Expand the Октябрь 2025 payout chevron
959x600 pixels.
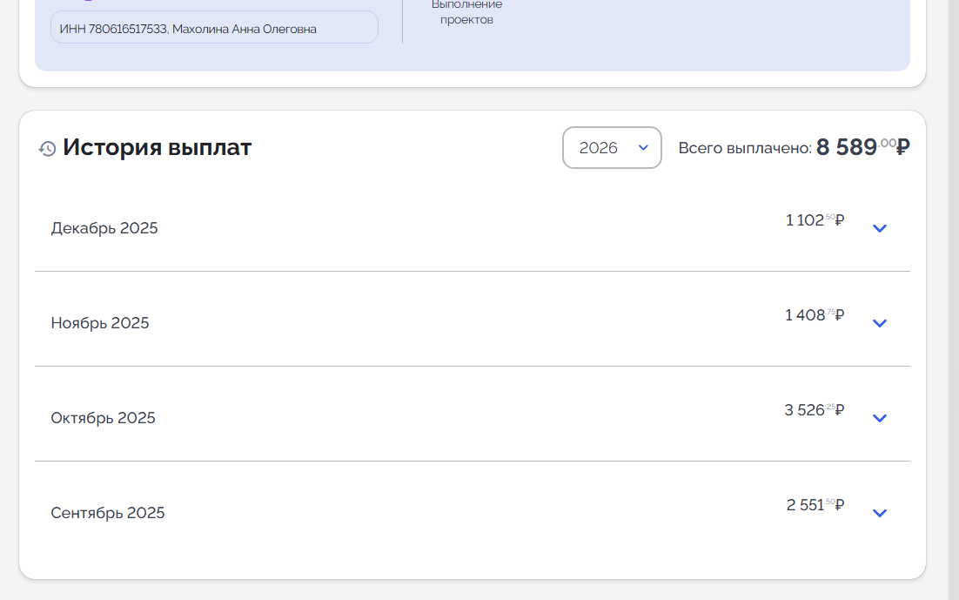(x=880, y=418)
